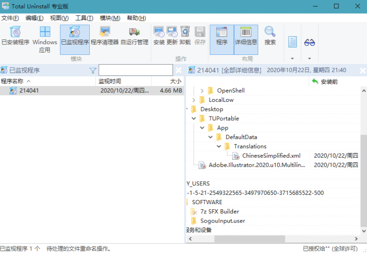Open the 帮助(H) menu

pyautogui.click(x=136, y=18)
